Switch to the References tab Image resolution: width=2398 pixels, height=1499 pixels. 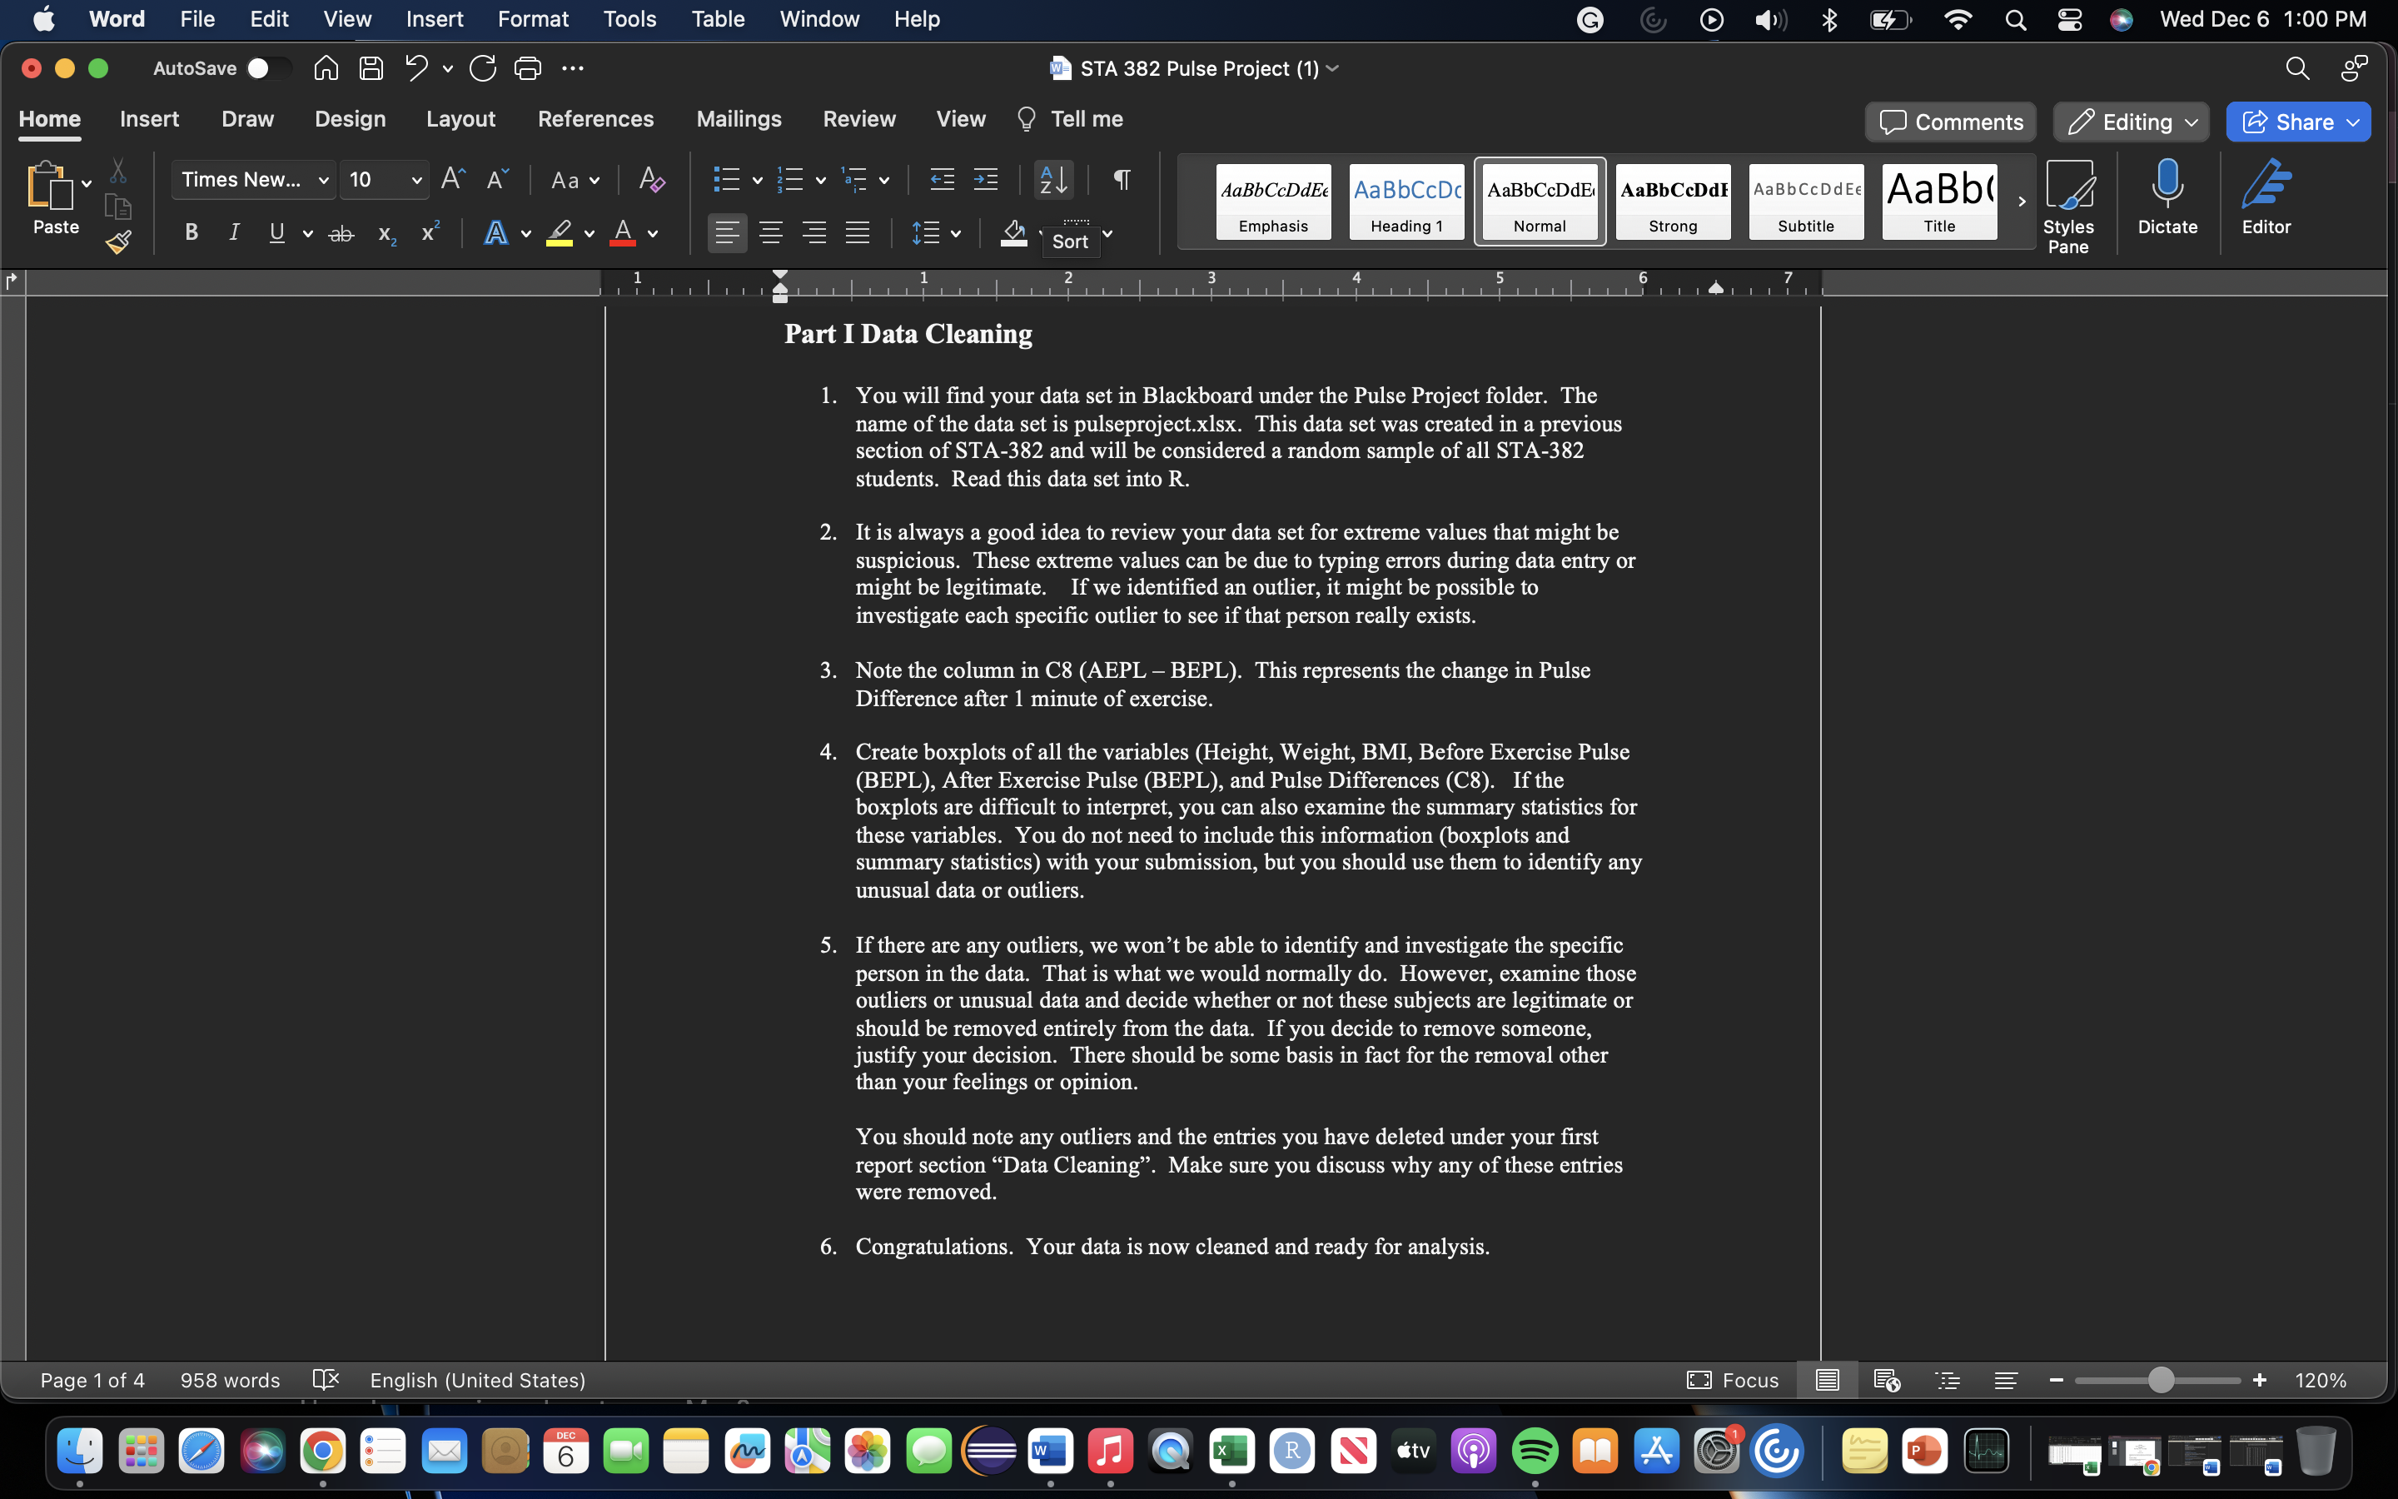tap(595, 119)
